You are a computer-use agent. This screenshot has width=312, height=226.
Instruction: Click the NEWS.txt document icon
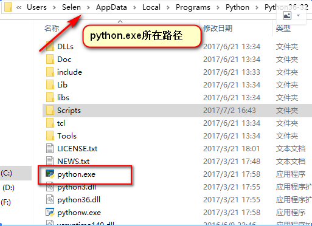50,161
